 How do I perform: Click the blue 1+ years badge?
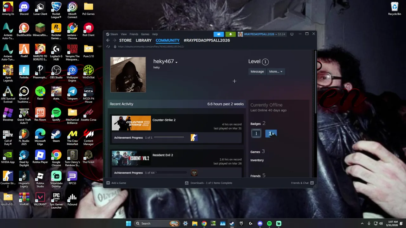click(271, 134)
